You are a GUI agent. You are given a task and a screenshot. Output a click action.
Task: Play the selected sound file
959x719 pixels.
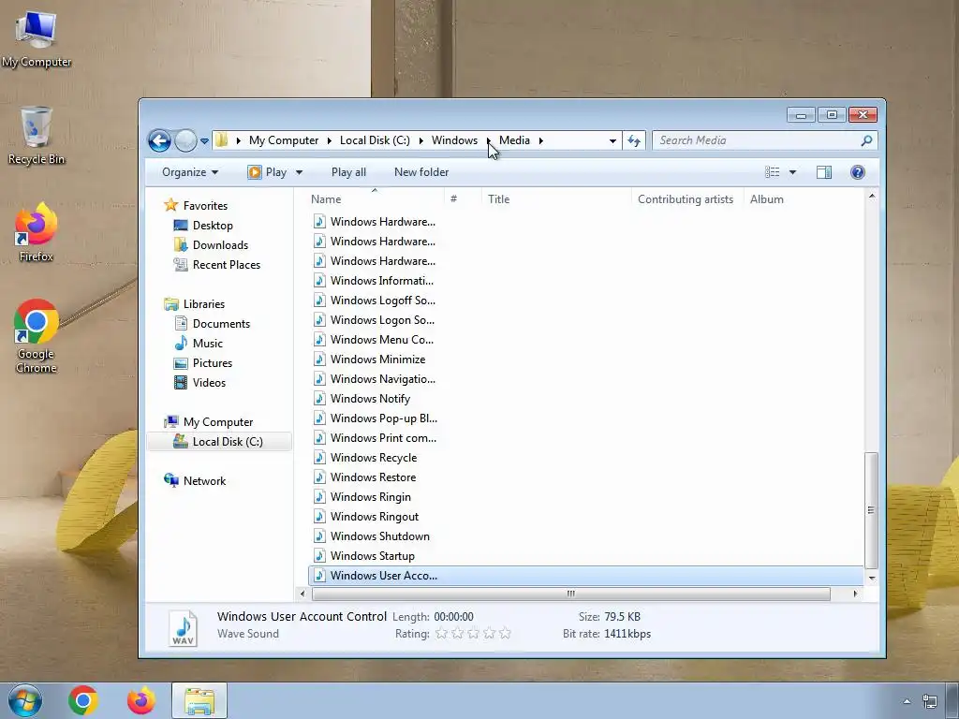coord(267,172)
